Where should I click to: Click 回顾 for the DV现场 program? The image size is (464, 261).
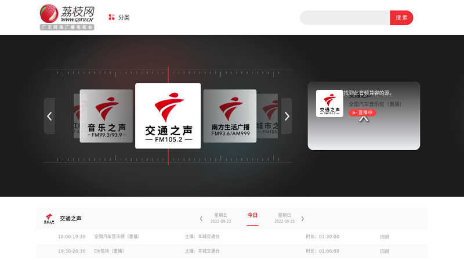[385, 251]
